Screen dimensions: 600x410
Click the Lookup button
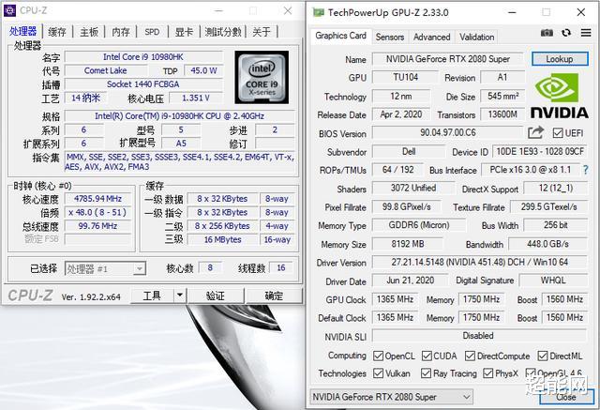point(560,59)
